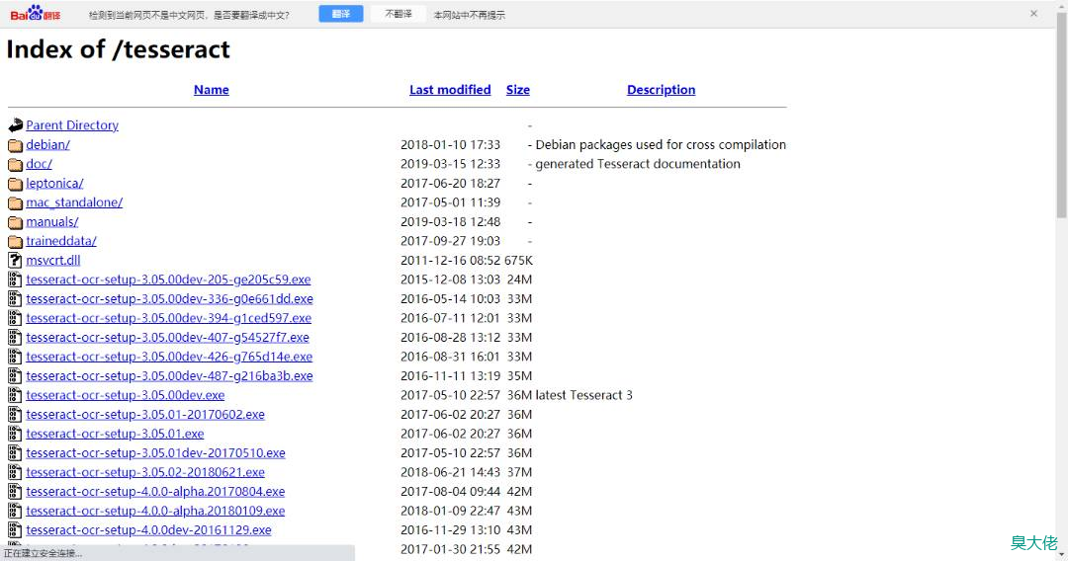The image size is (1068, 561).
Task: Close the translation prompt bar
Action: (1034, 14)
